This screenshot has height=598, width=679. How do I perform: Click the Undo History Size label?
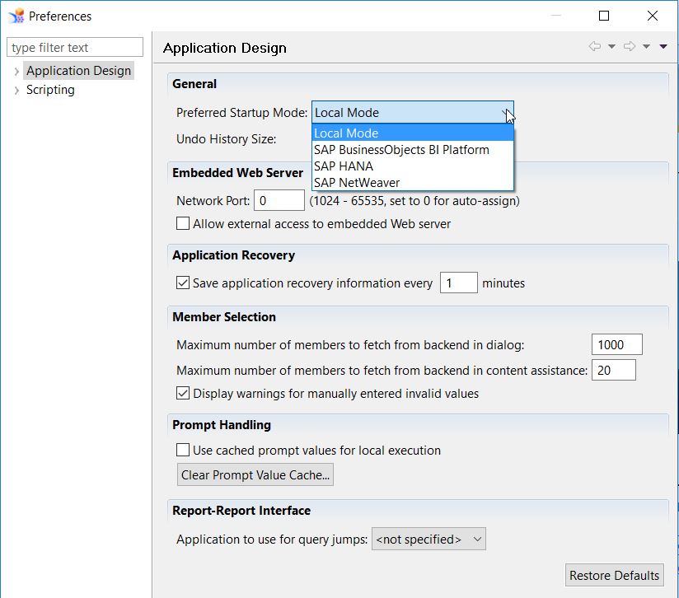click(226, 139)
